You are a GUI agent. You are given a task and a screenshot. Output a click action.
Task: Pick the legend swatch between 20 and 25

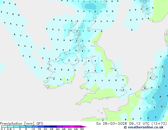pyautogui.click(x=47, y=127)
